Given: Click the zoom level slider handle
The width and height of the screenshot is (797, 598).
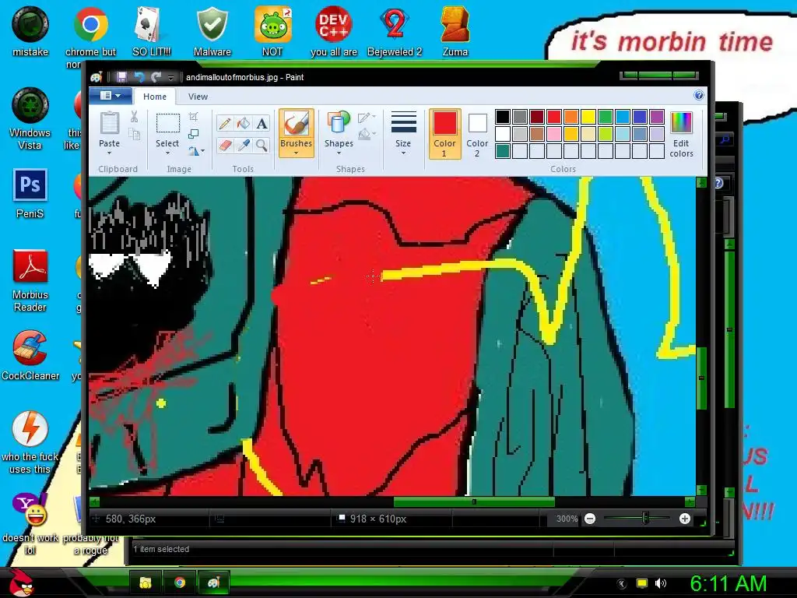Looking at the screenshot, I should [645, 519].
